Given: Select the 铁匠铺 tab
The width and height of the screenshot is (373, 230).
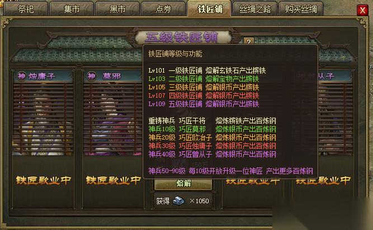Looking at the screenshot, I should (210, 9).
